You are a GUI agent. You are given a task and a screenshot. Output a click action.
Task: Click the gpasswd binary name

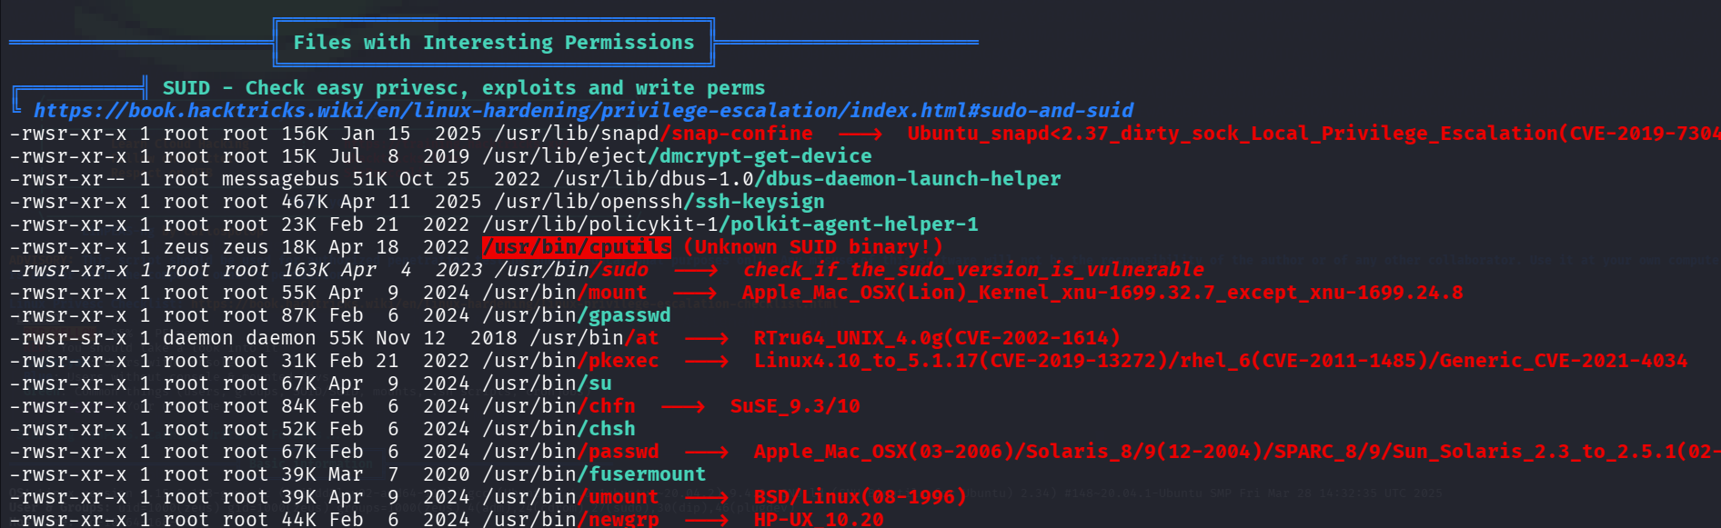pos(629,315)
